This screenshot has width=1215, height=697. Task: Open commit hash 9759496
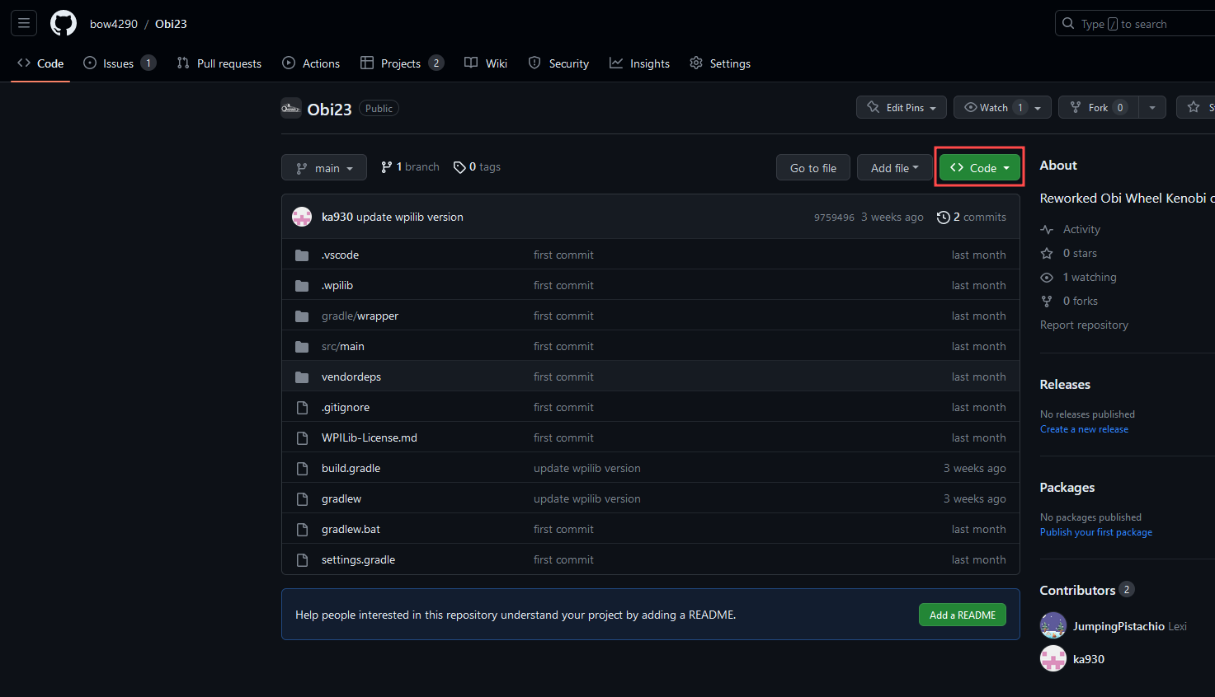click(834, 218)
